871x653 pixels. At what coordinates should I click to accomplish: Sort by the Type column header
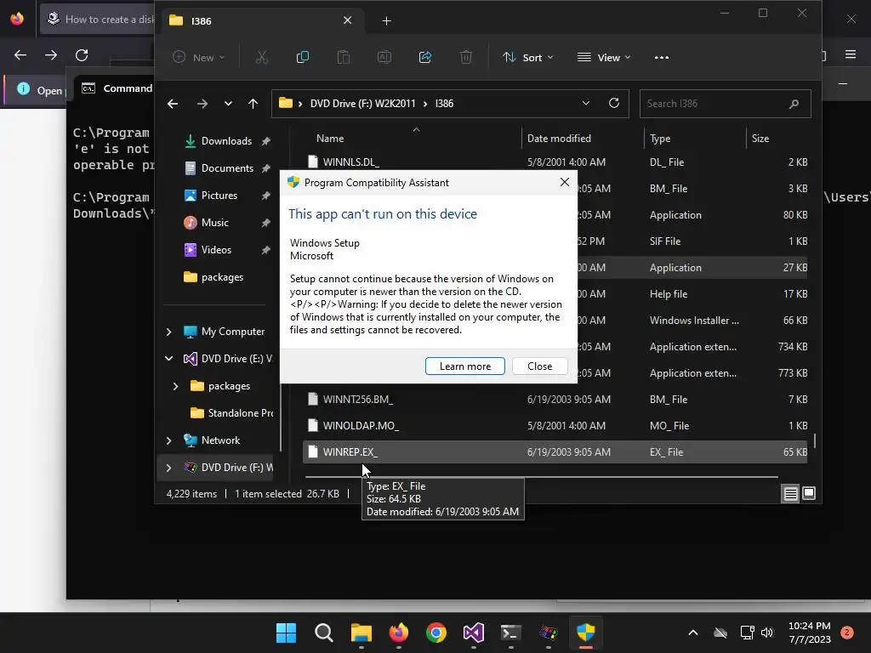(660, 139)
